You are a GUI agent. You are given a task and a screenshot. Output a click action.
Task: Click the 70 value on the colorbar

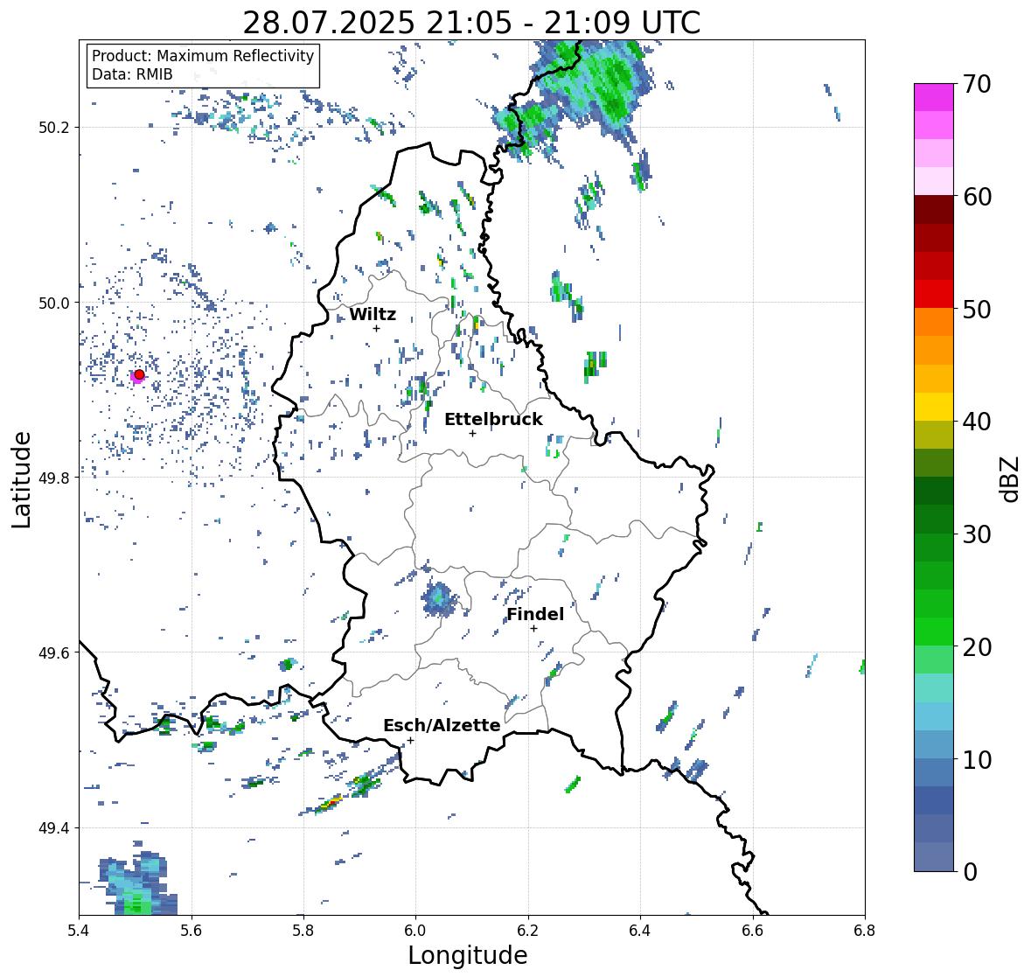click(x=977, y=84)
